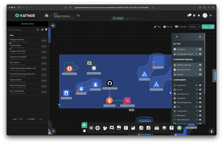This screenshot has width=223, height=144.
Task: Click the image insert tool icon
Action: [119, 128]
